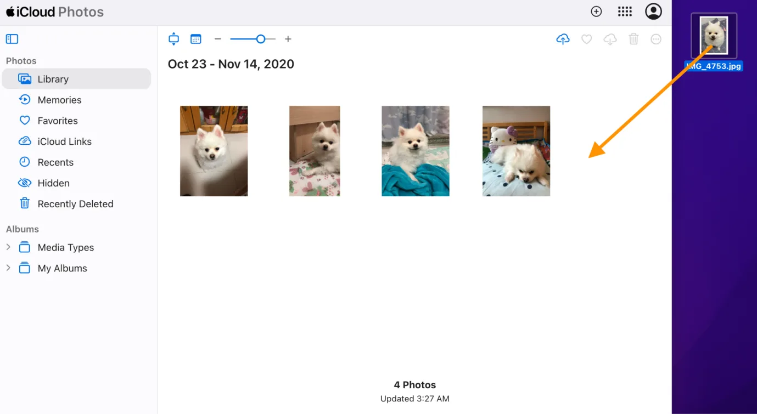Select Library in the sidebar
Screen dimensions: 757x414
pos(76,79)
